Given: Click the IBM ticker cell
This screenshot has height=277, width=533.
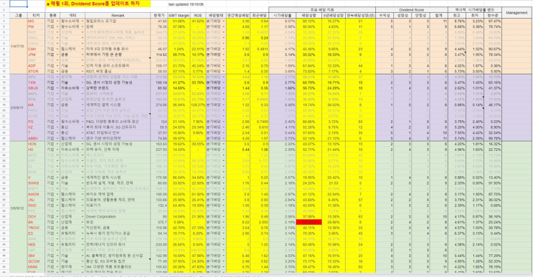Looking at the screenshot, I should pyautogui.click(x=36, y=256).
